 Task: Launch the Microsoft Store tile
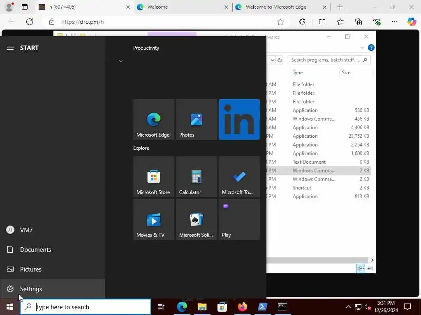154,177
